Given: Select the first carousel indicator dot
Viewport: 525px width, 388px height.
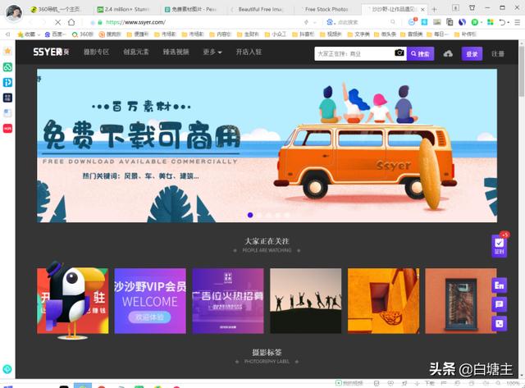Looking at the screenshot, I should (x=250, y=215).
